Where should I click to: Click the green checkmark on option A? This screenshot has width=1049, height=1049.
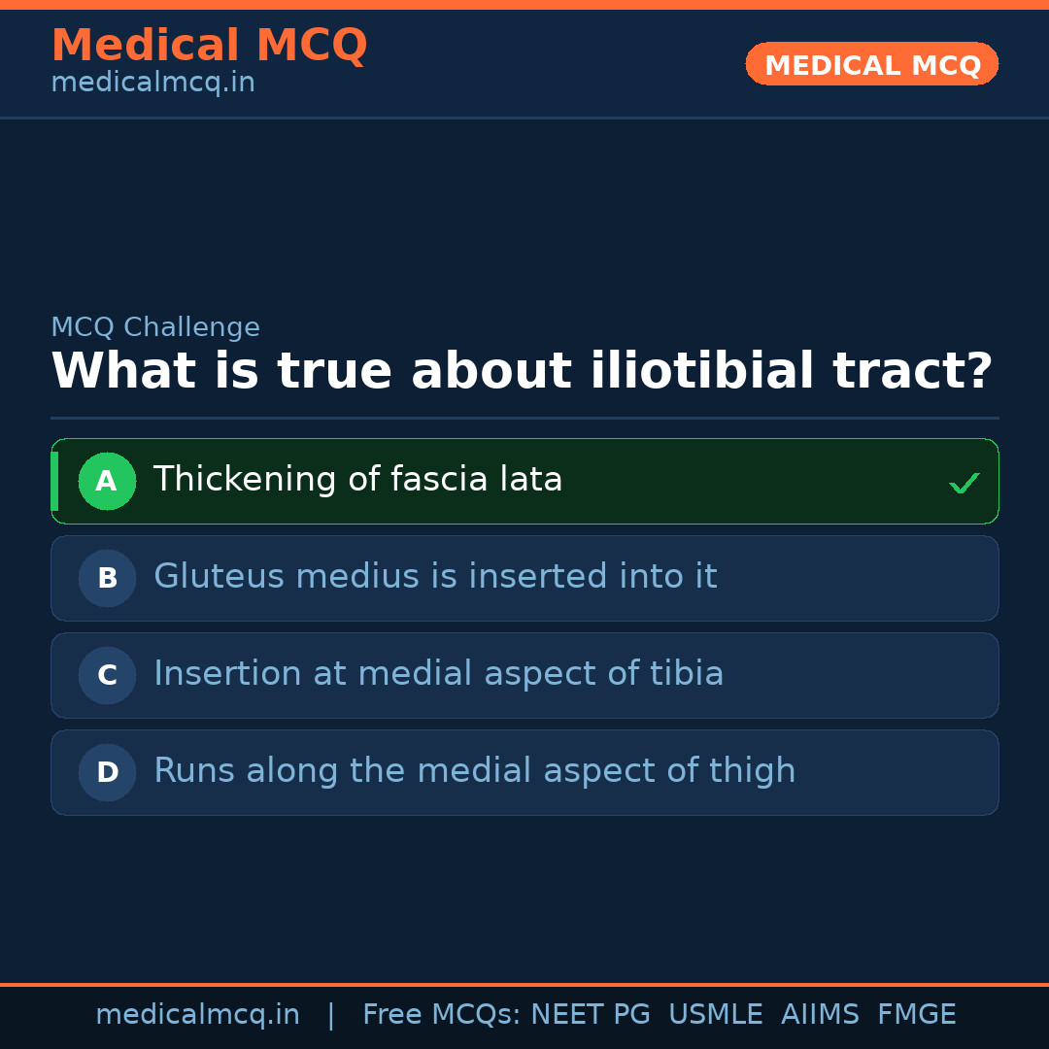tap(964, 483)
